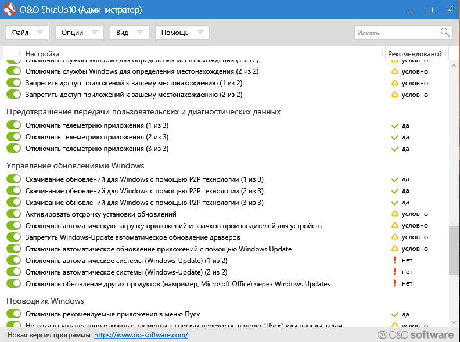Toggle 'Скачивание обновлений P2P технологии (3 из 3)' switch

tap(14, 203)
